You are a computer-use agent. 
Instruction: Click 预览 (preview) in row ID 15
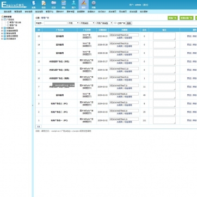[x=189, y=36]
